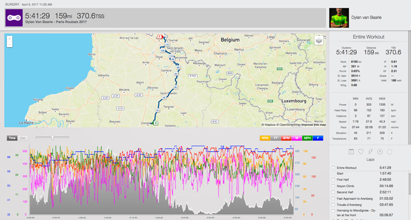Click the 370.6 TSS value in summary panel

(x=393, y=52)
